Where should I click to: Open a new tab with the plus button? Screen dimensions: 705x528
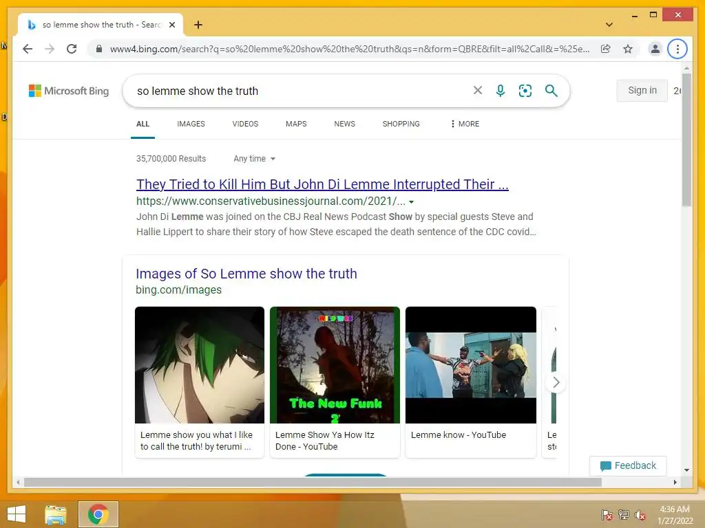pos(198,25)
